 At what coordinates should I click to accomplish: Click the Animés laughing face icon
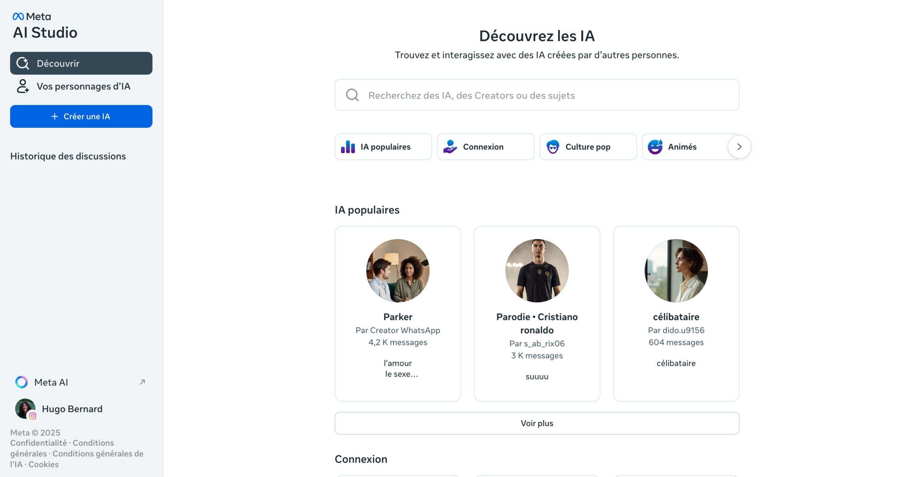(x=655, y=147)
